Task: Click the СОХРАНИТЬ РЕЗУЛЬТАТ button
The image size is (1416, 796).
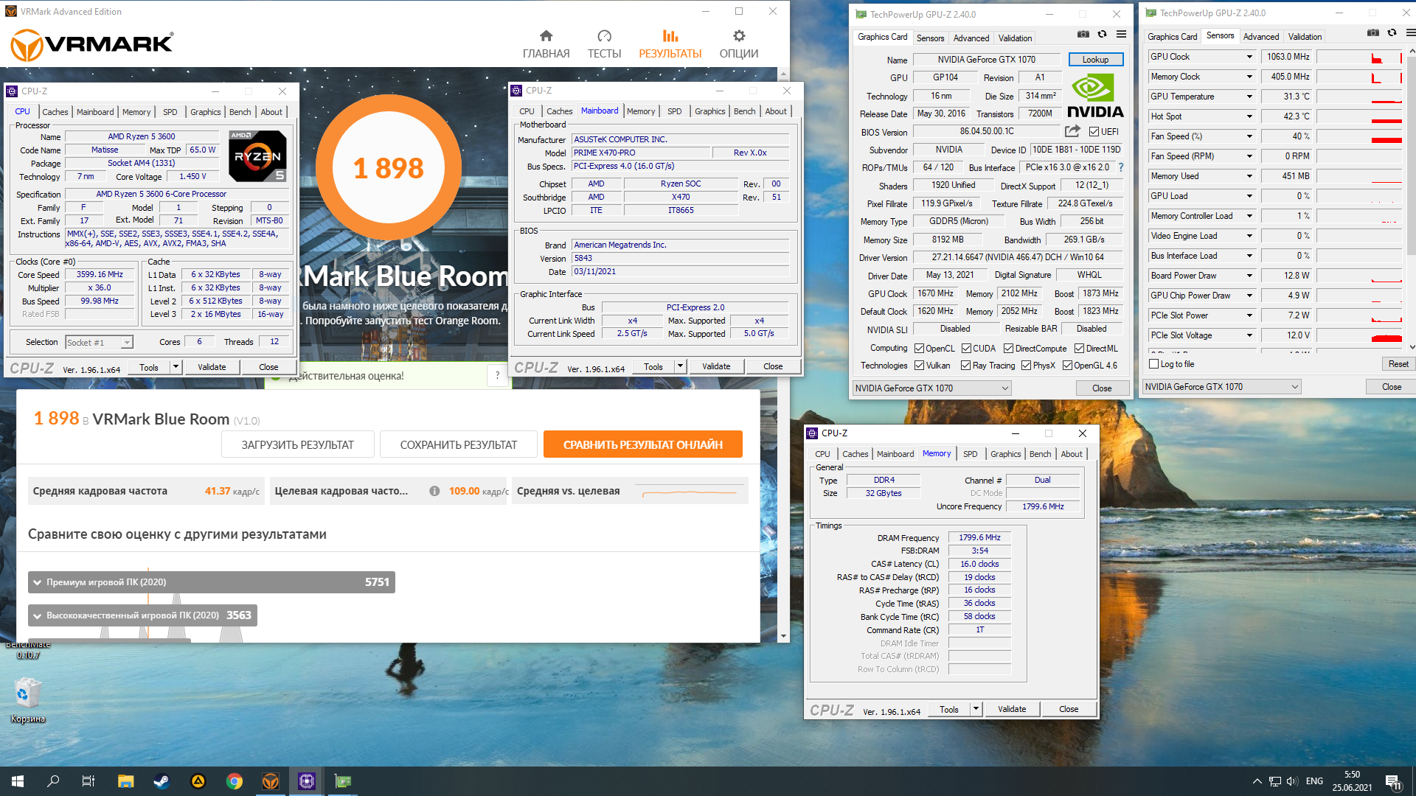Action: point(458,444)
